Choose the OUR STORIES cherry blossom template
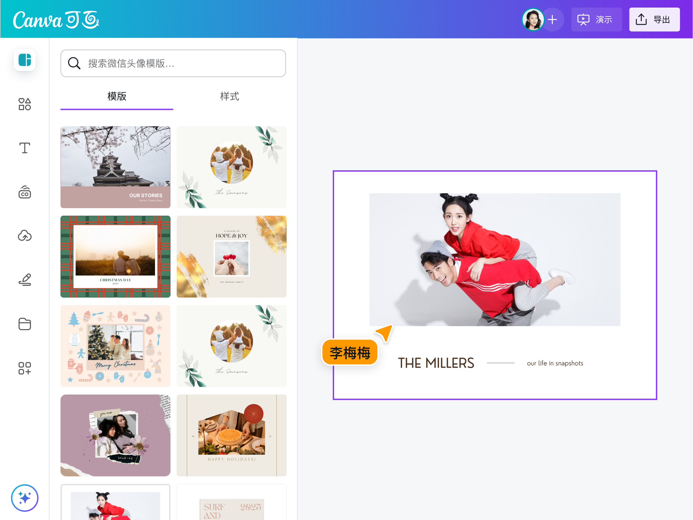Screen dimensions: 693x520 (115, 167)
